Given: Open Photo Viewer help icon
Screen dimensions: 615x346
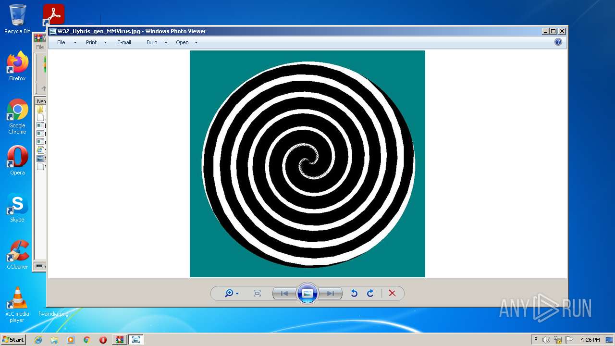Looking at the screenshot, I should point(558,42).
